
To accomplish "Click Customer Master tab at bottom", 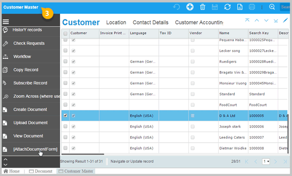I will click(x=76, y=171).
